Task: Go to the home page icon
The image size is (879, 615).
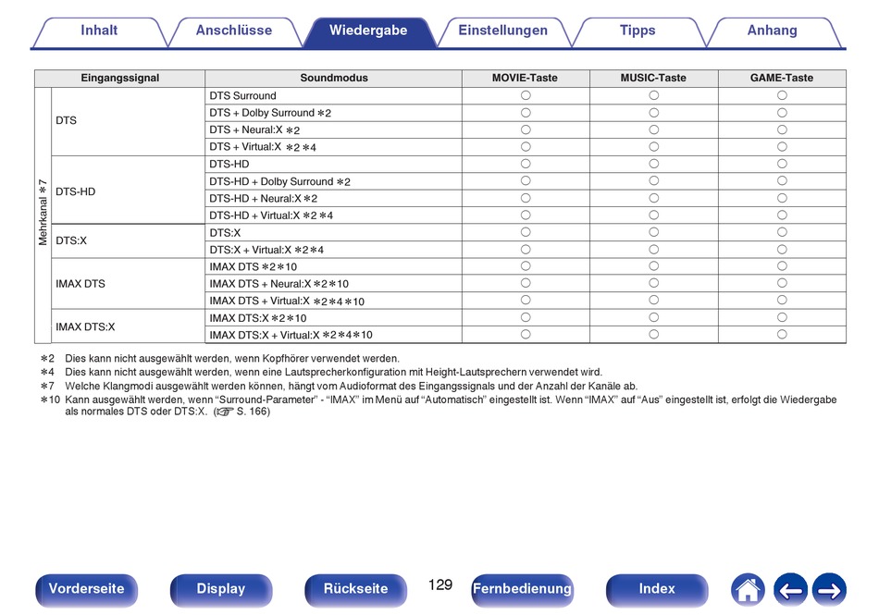Action: [748, 589]
